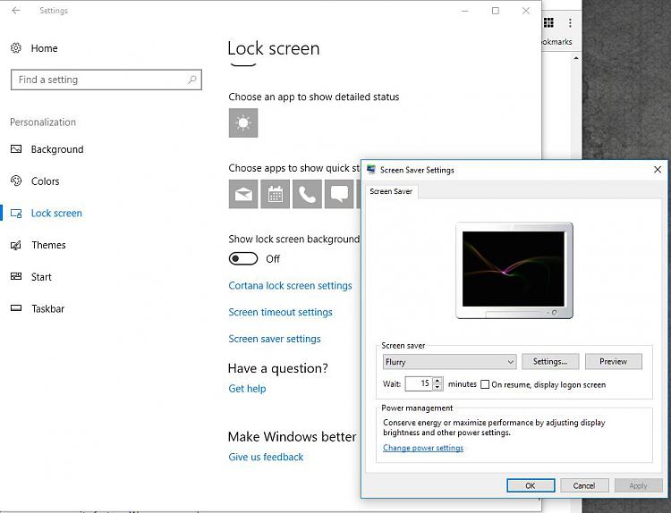Open the Home gear icon

click(x=16, y=48)
